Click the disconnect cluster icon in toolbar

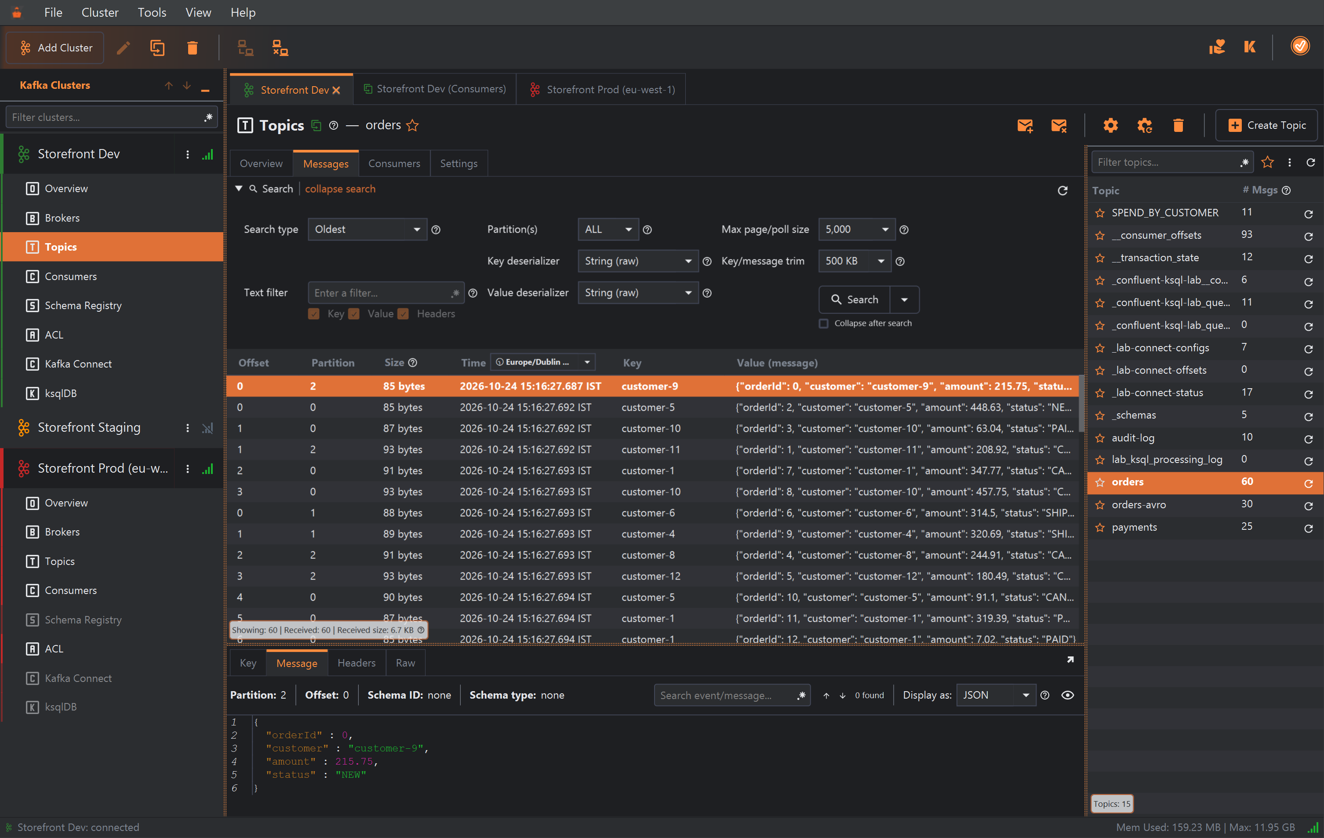[280, 48]
